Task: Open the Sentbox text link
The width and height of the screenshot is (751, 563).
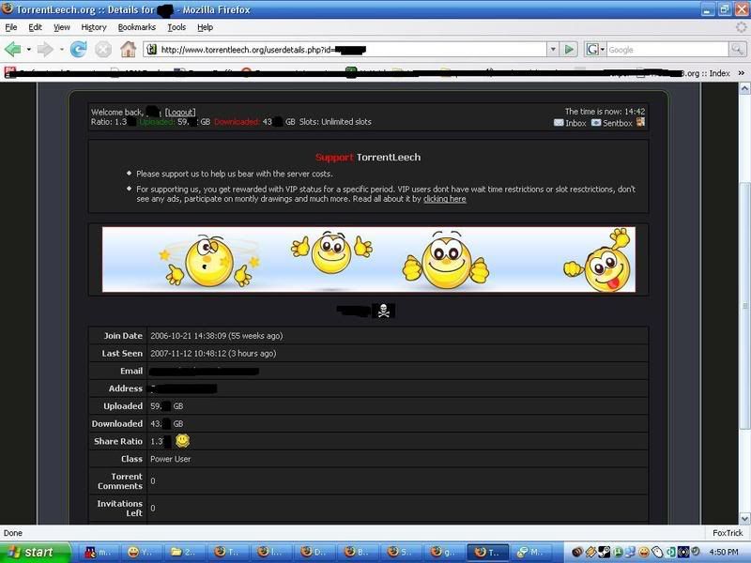Action: click(x=618, y=123)
